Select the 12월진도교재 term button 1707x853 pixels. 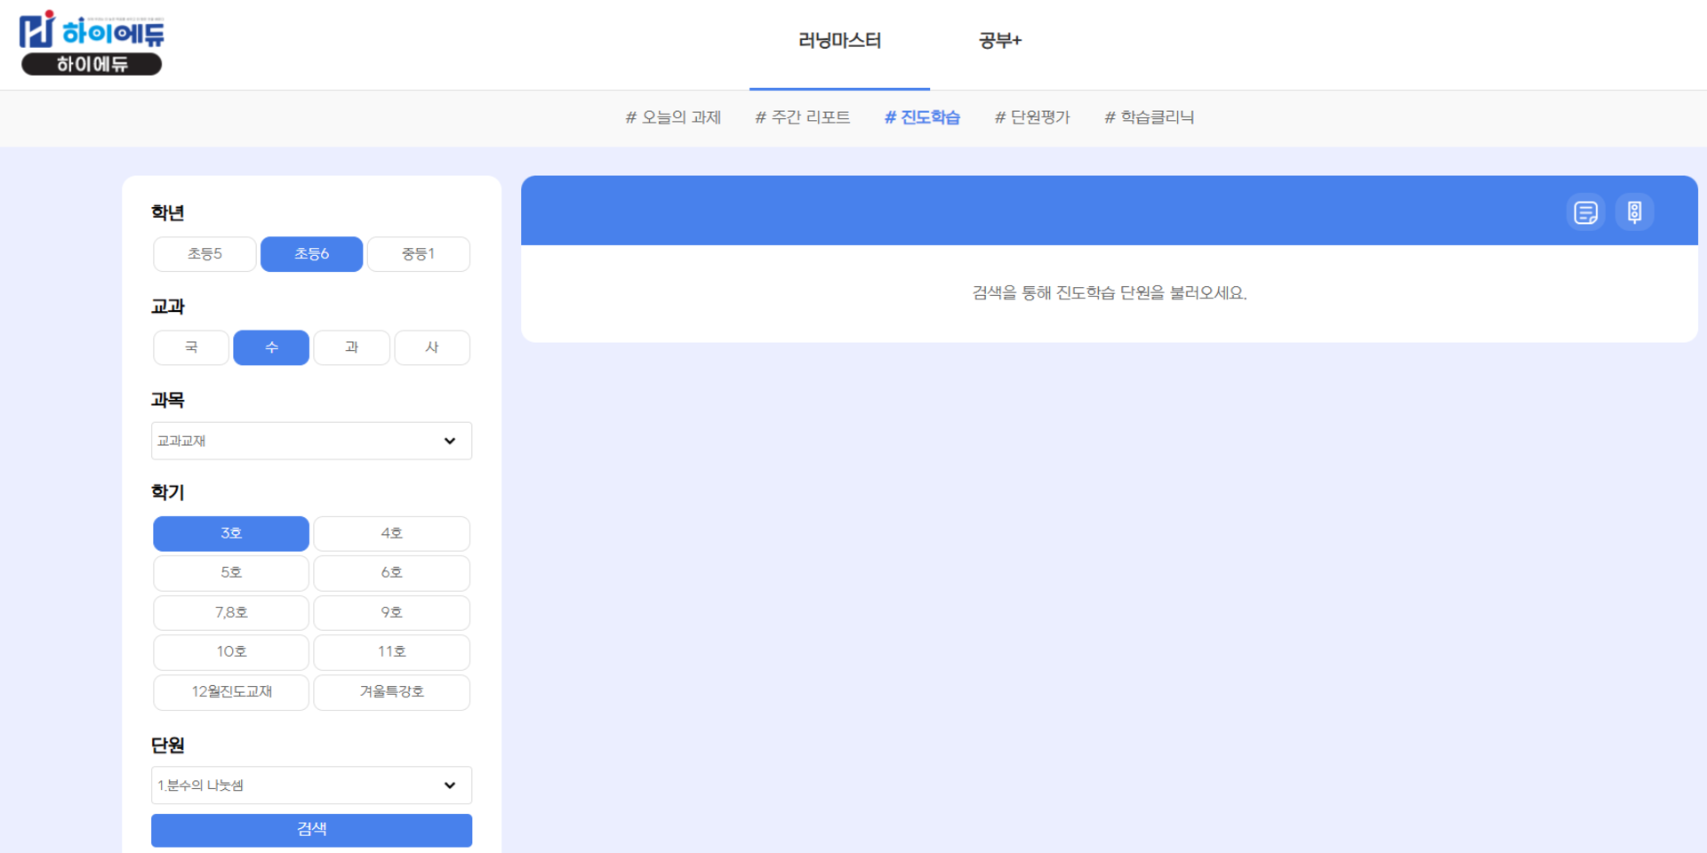231,692
